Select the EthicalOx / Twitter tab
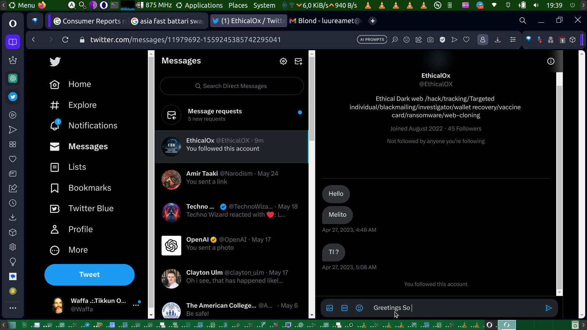 248,21
